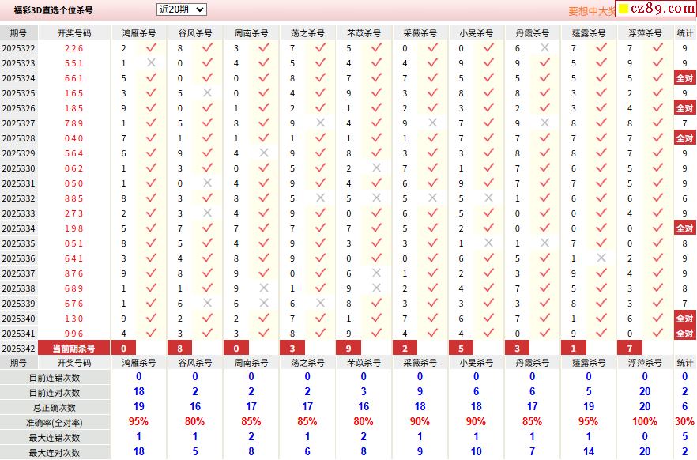The width and height of the screenshot is (697, 460).
Task: Click the gray X mark for 鸿雁杀号 in row 2025323
Action: click(151, 62)
